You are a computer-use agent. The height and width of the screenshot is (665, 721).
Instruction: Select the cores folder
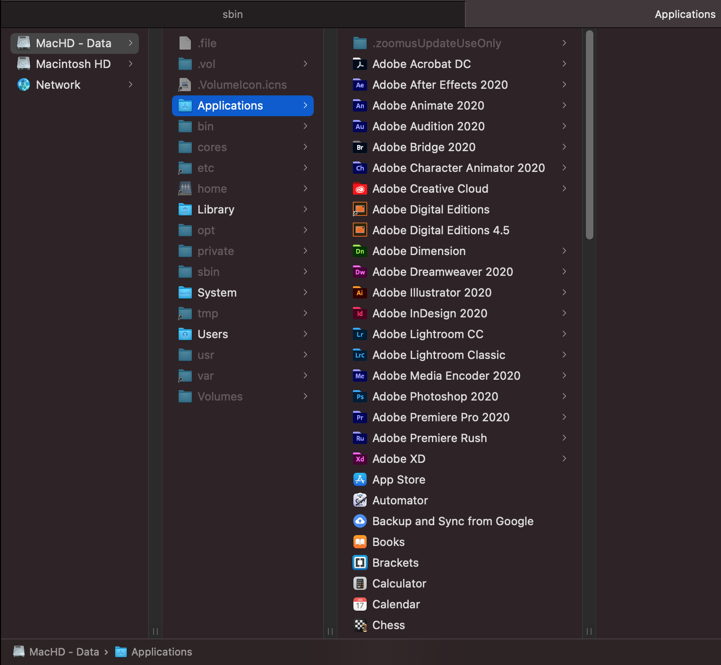tap(243, 147)
